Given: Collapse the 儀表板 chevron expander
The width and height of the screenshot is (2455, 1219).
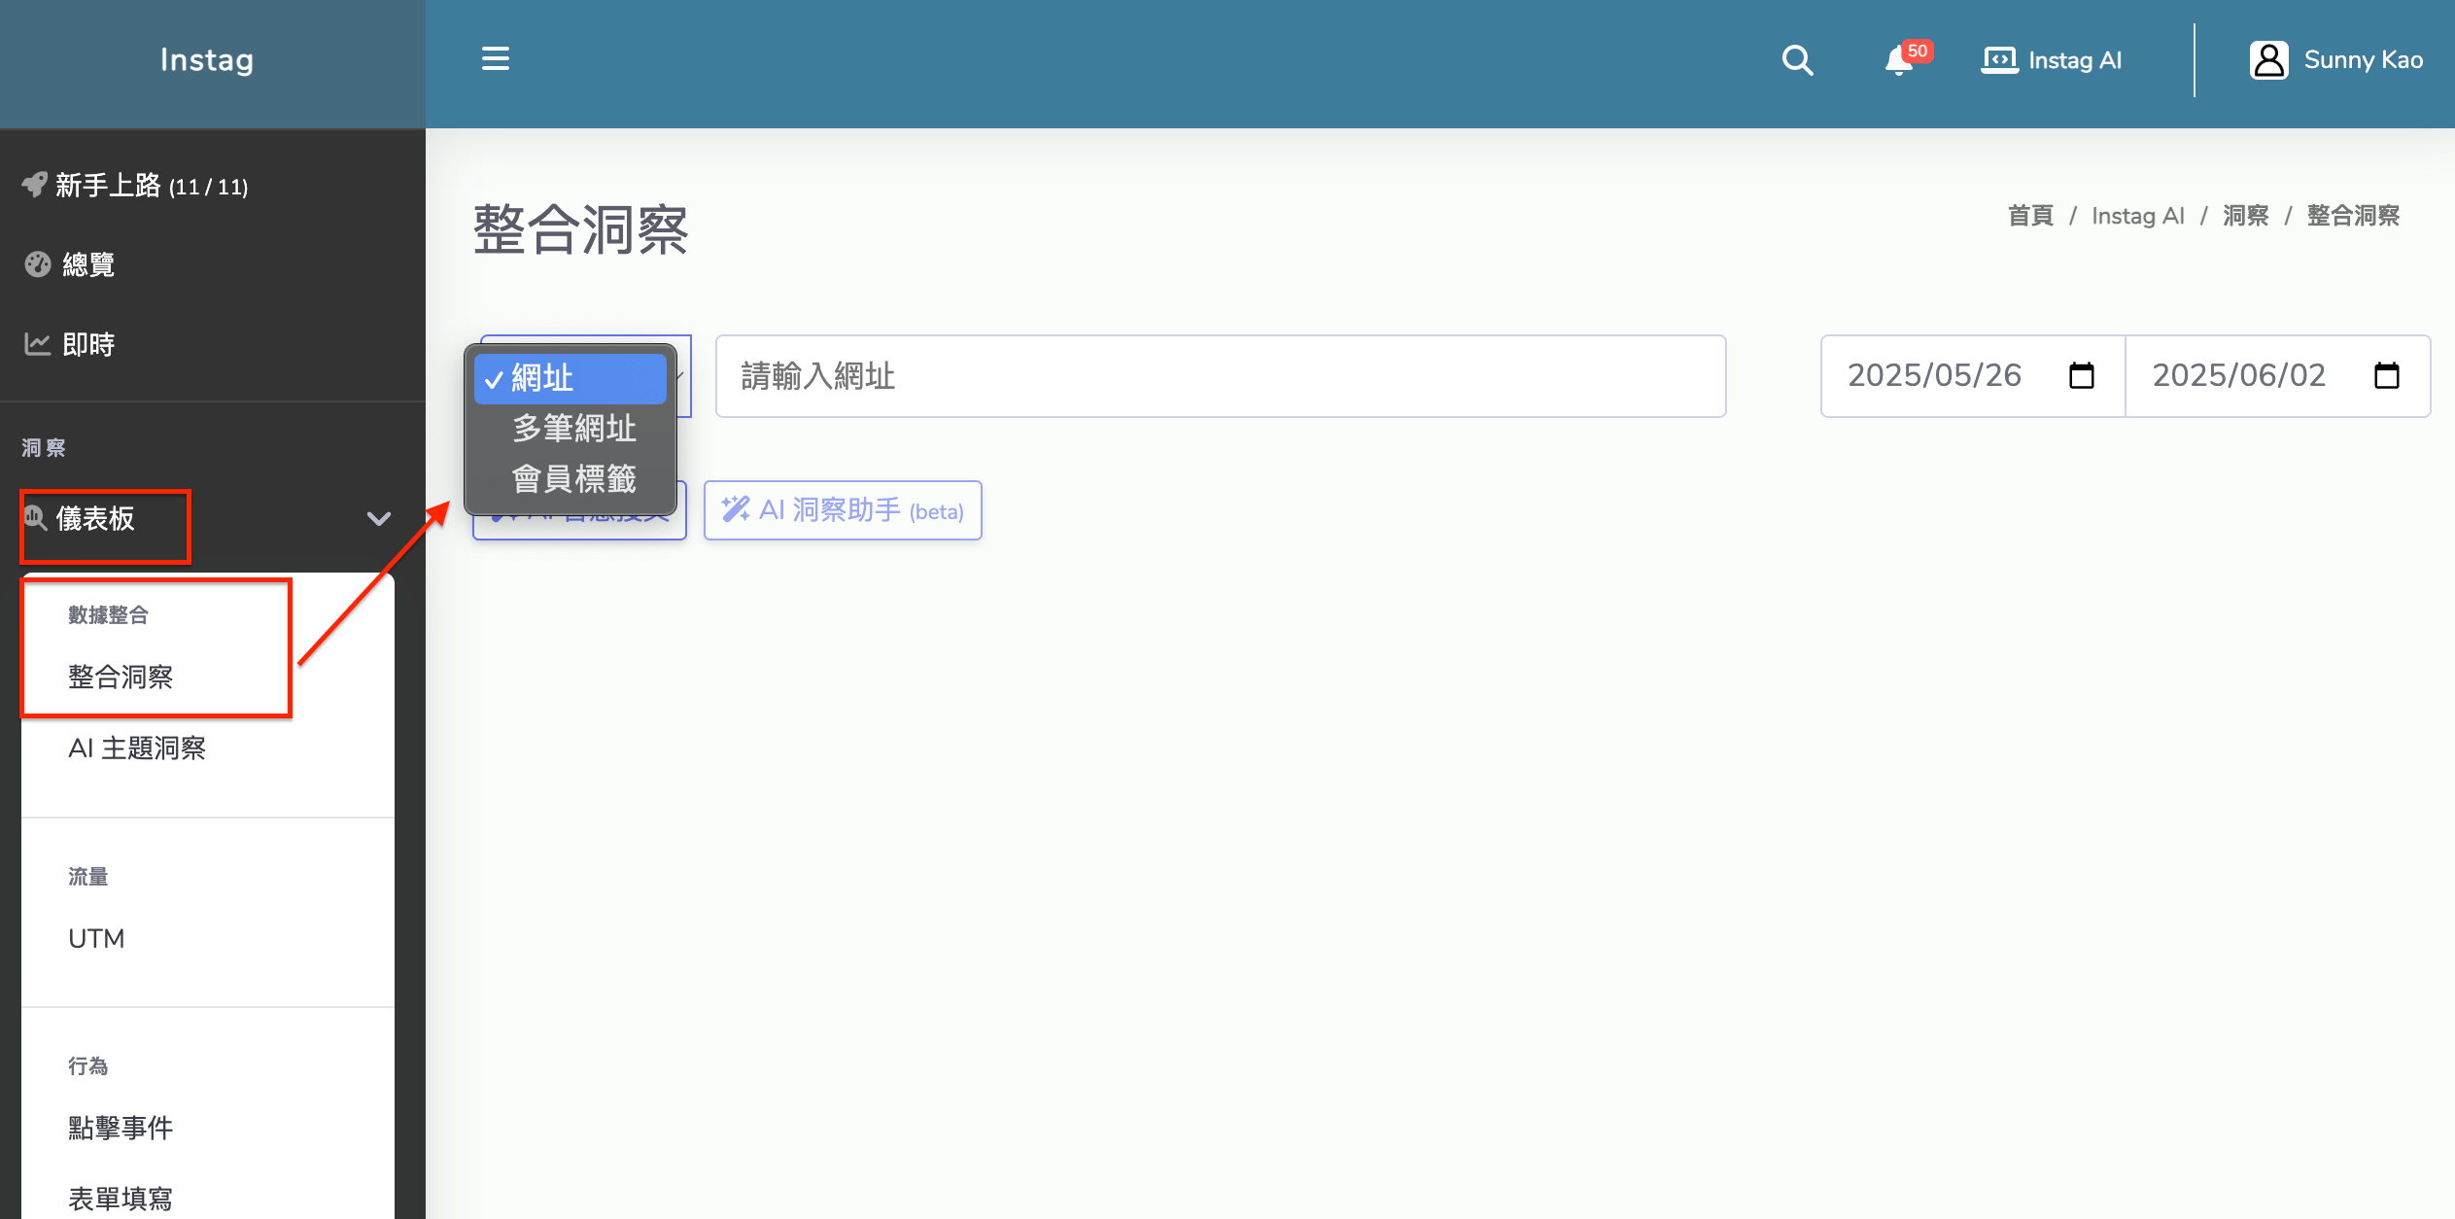Looking at the screenshot, I should coord(378,519).
